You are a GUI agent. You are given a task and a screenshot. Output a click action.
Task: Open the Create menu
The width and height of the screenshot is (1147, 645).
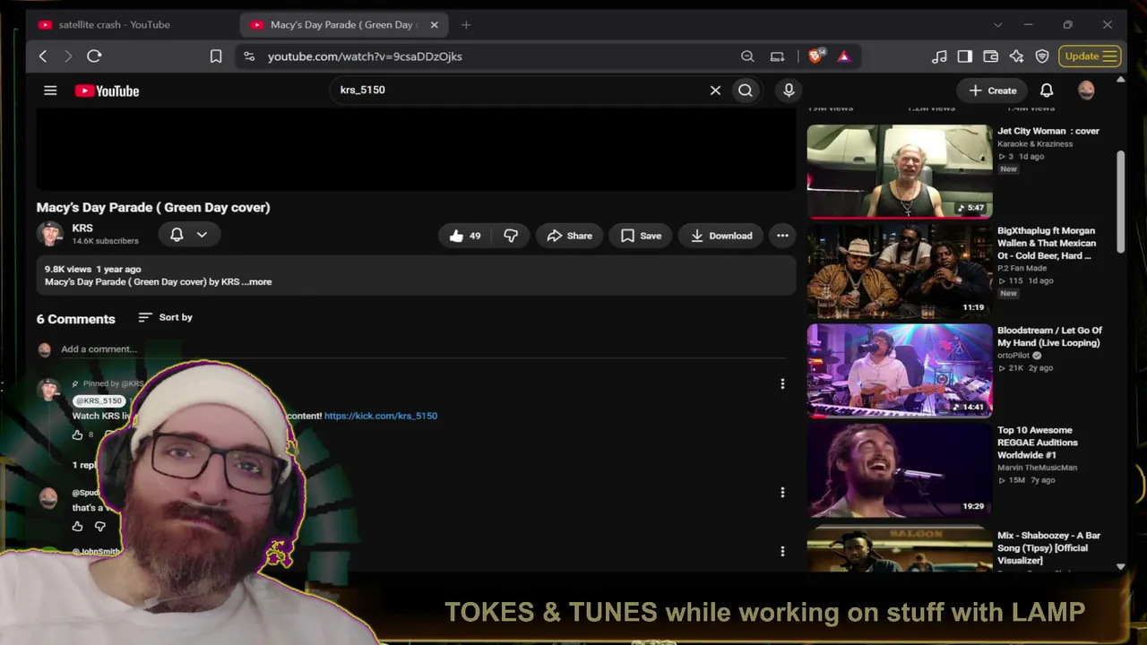[992, 90]
